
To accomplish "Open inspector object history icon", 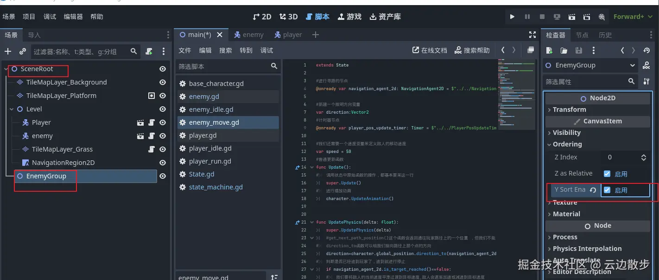I will 647,50.
